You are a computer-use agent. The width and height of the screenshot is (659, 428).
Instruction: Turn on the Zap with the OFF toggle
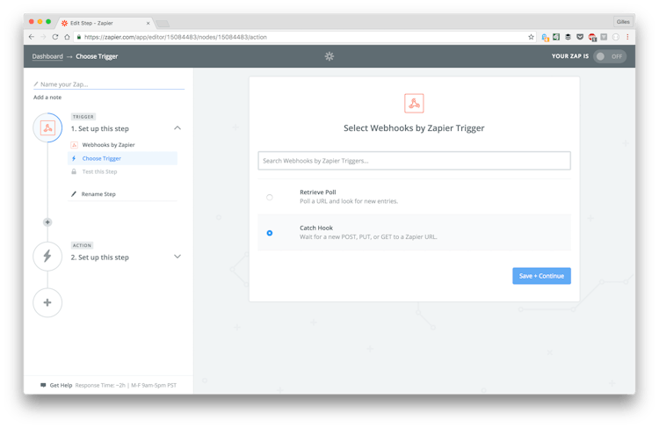coord(609,56)
